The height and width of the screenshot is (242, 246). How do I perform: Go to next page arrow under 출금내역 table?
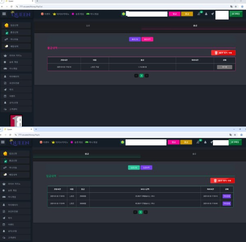click(146, 76)
